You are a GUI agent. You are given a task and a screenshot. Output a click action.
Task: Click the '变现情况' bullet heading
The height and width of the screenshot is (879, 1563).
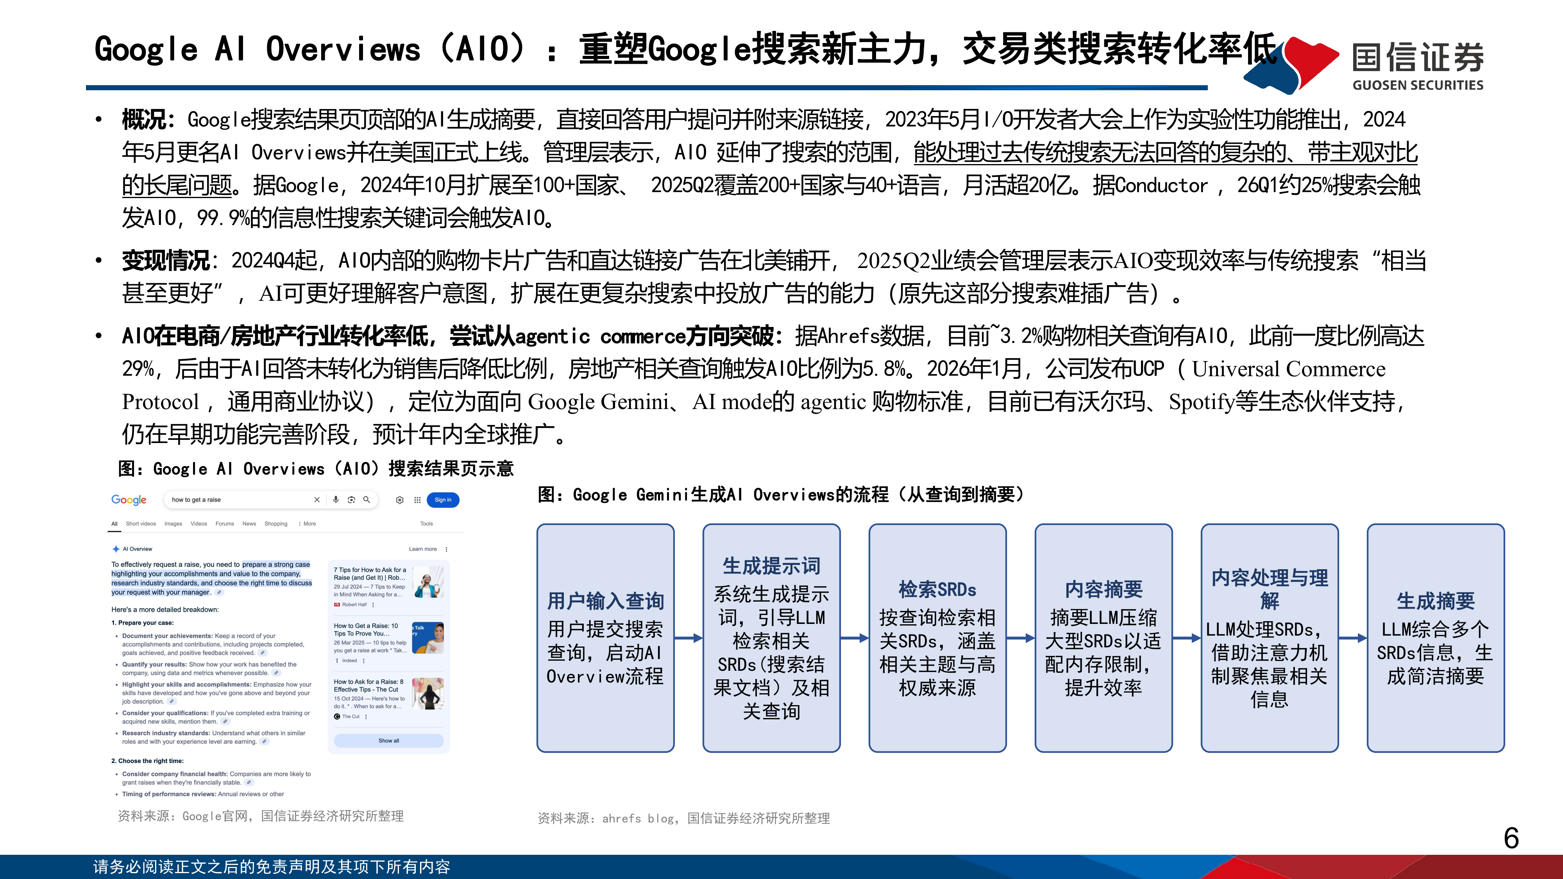(x=166, y=261)
